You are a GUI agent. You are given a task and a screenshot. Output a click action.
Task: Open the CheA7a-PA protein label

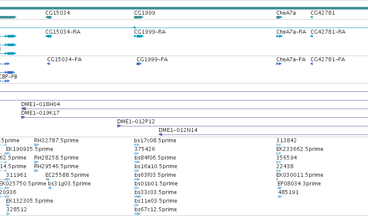click(x=291, y=59)
